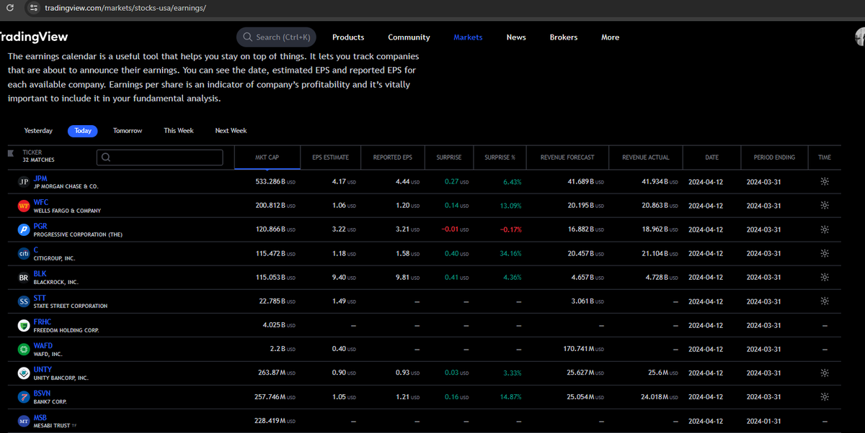Click the JPM company logo icon
Image resolution: width=865 pixels, height=433 pixels.
click(x=23, y=182)
